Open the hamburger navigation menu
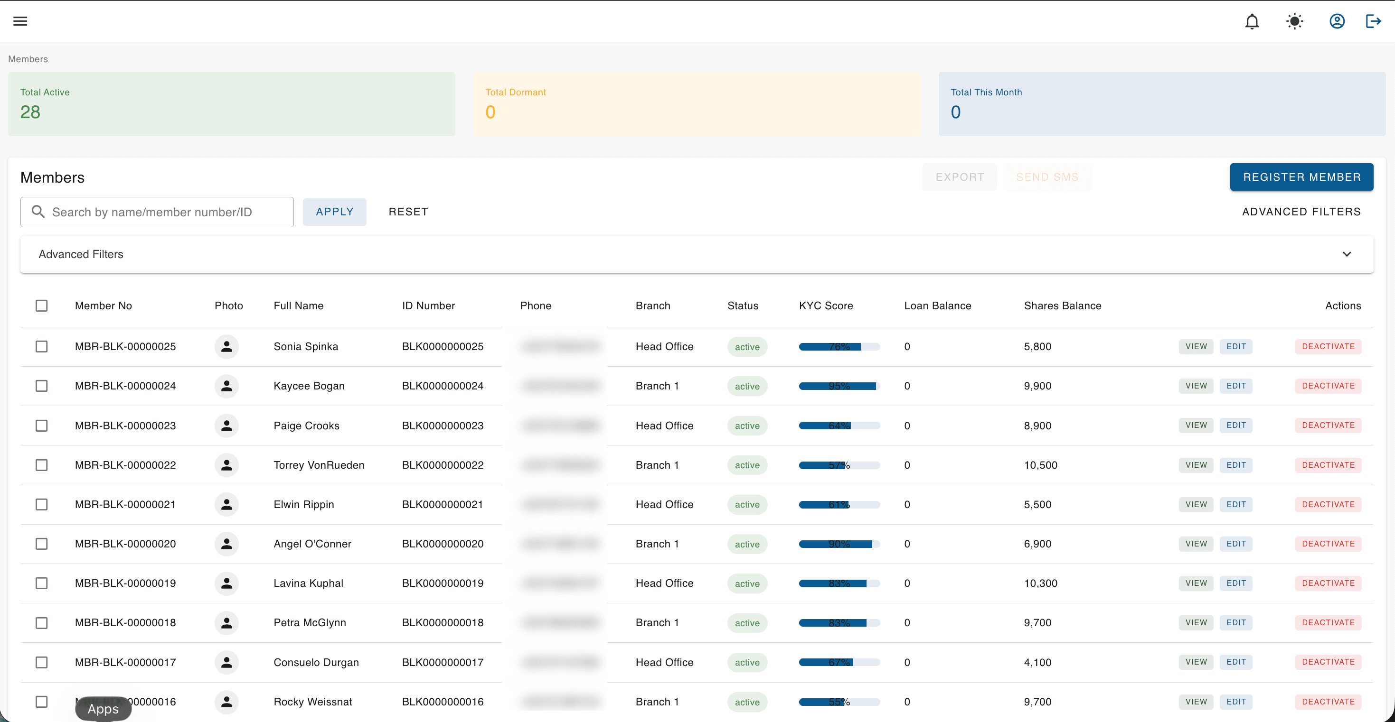Viewport: 1395px width, 722px height. tap(20, 21)
